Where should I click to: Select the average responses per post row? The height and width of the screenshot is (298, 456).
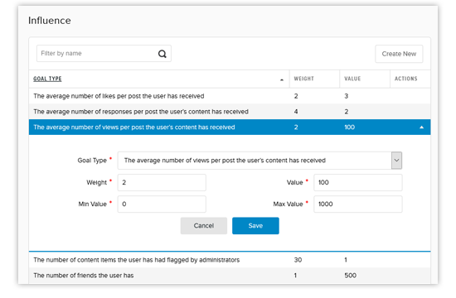click(230, 112)
